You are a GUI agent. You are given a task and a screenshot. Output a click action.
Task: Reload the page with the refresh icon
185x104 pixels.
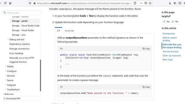5,3
